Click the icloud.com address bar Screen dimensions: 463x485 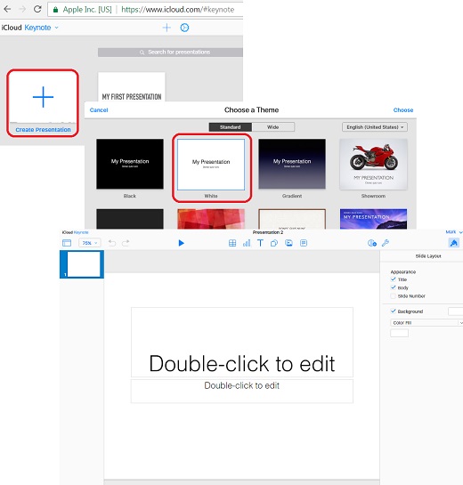coord(145,10)
